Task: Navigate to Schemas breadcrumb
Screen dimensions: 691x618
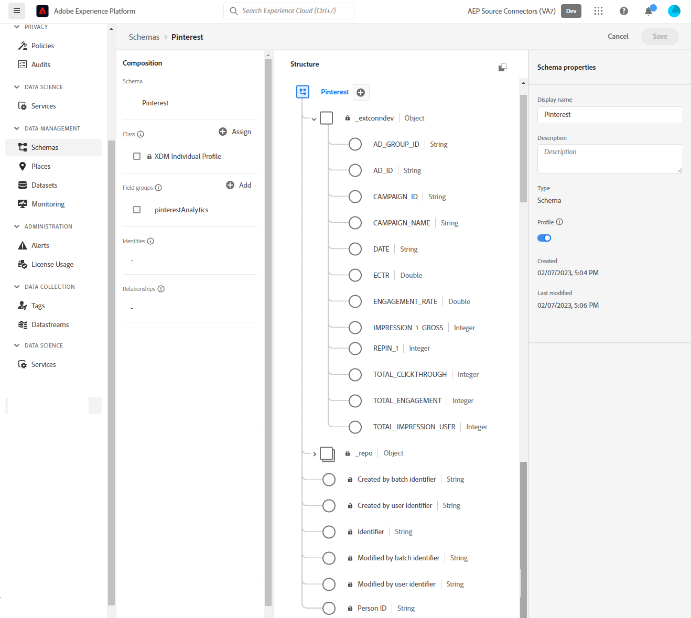Action: [x=144, y=37]
